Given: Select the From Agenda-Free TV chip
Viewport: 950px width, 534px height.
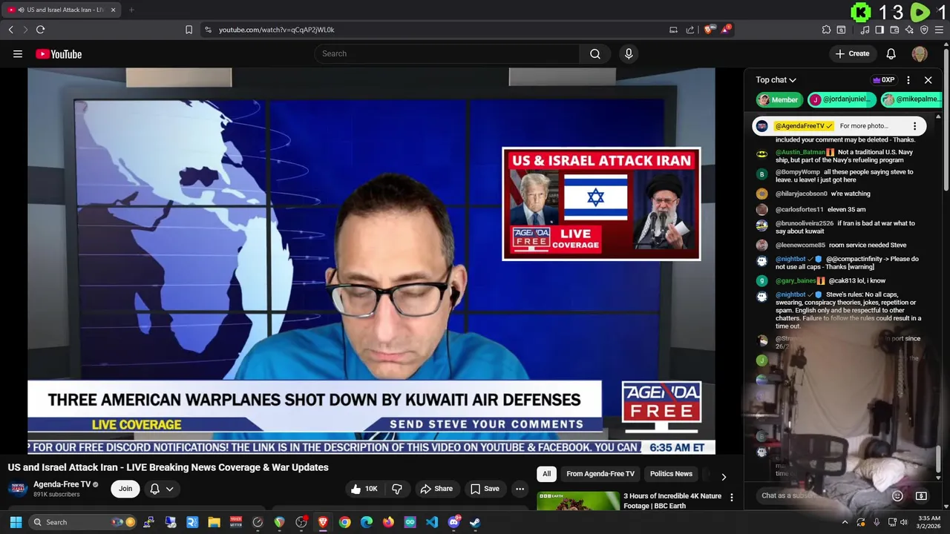Looking at the screenshot, I should 600,474.
